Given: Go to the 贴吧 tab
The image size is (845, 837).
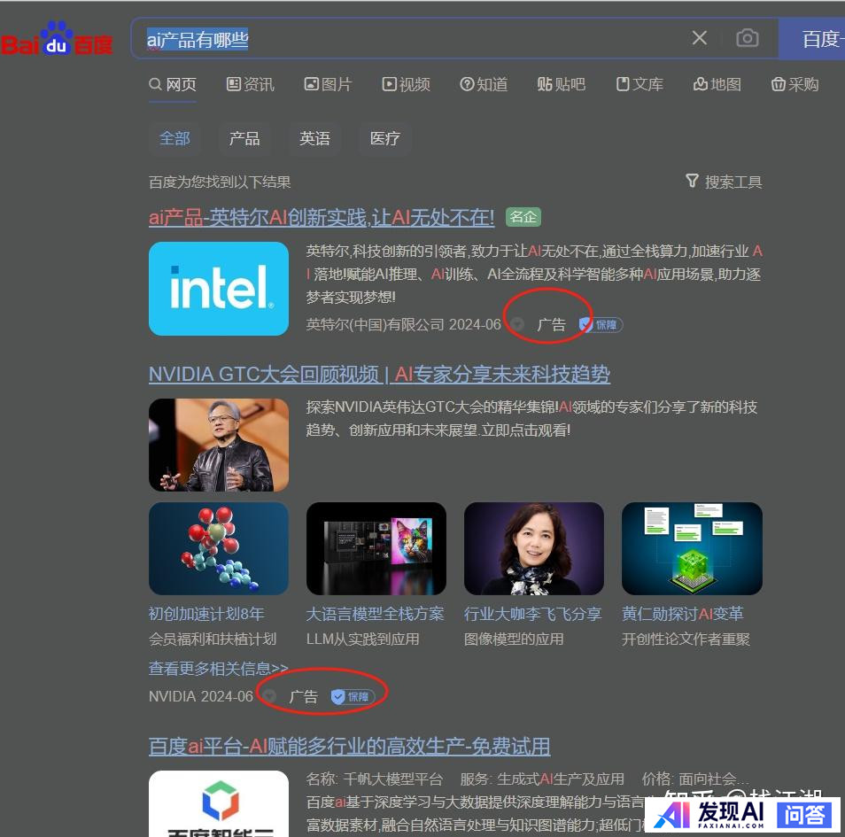Looking at the screenshot, I should (x=562, y=84).
